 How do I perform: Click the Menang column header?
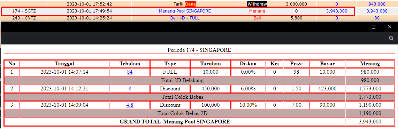(370, 64)
